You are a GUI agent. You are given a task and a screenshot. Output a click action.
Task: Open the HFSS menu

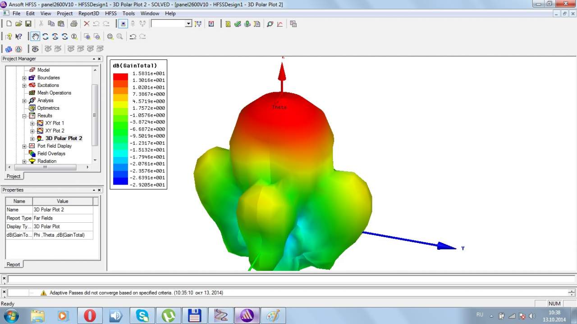click(x=110, y=13)
